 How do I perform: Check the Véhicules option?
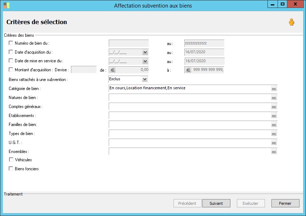pos(11,159)
